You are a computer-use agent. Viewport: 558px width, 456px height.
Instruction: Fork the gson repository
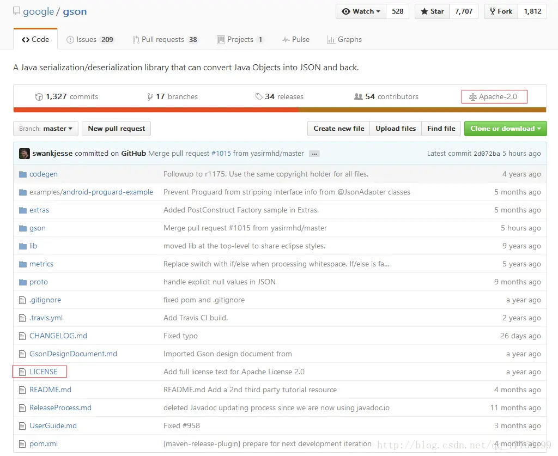click(x=501, y=11)
